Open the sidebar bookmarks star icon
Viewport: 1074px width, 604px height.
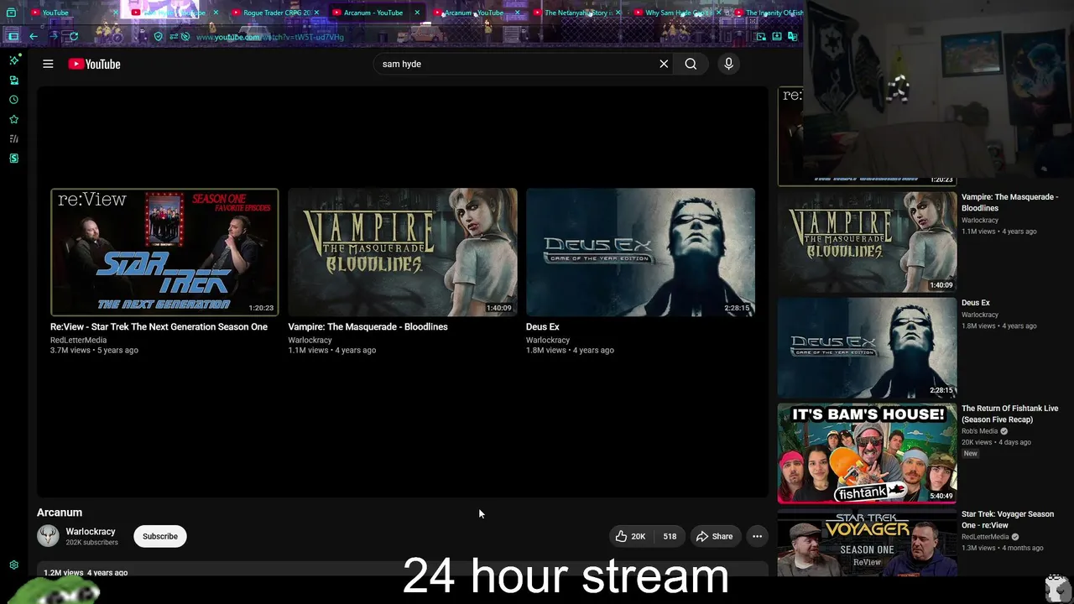click(13, 119)
